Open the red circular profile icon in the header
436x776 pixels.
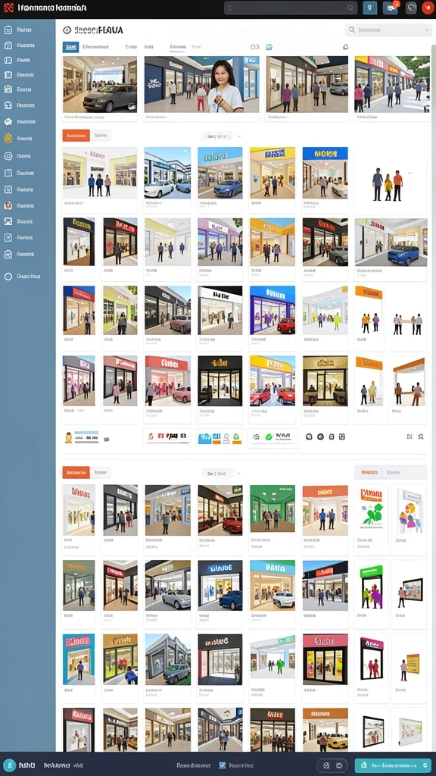pyautogui.click(x=428, y=8)
